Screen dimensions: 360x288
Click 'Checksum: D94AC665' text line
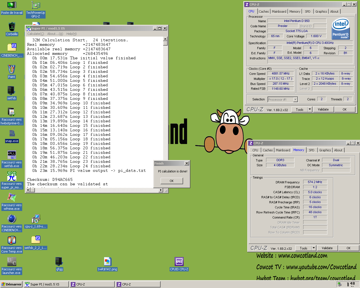[50, 179]
